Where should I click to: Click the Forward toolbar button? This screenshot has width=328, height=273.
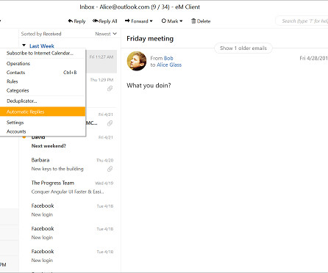[138, 21]
